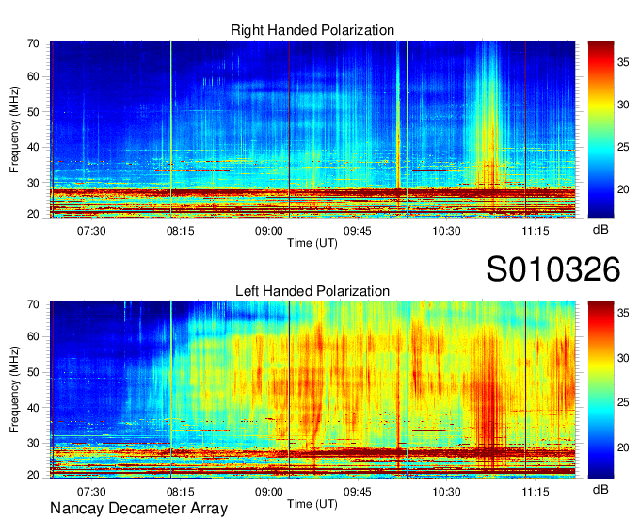This screenshot has width=640, height=520.
Task: Click the 60 MHz tick of the Right Handed plot
Action: click(33, 76)
